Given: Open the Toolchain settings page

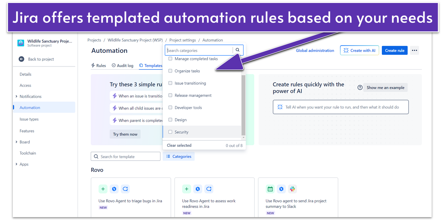Looking at the screenshot, I should (x=28, y=153).
